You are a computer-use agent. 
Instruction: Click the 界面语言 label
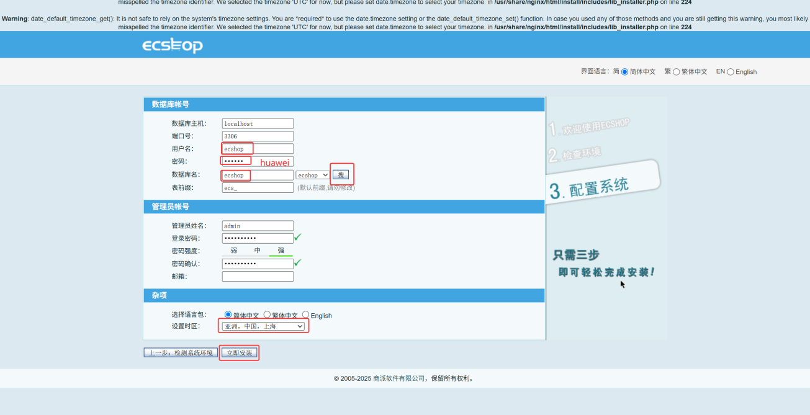[x=596, y=72]
